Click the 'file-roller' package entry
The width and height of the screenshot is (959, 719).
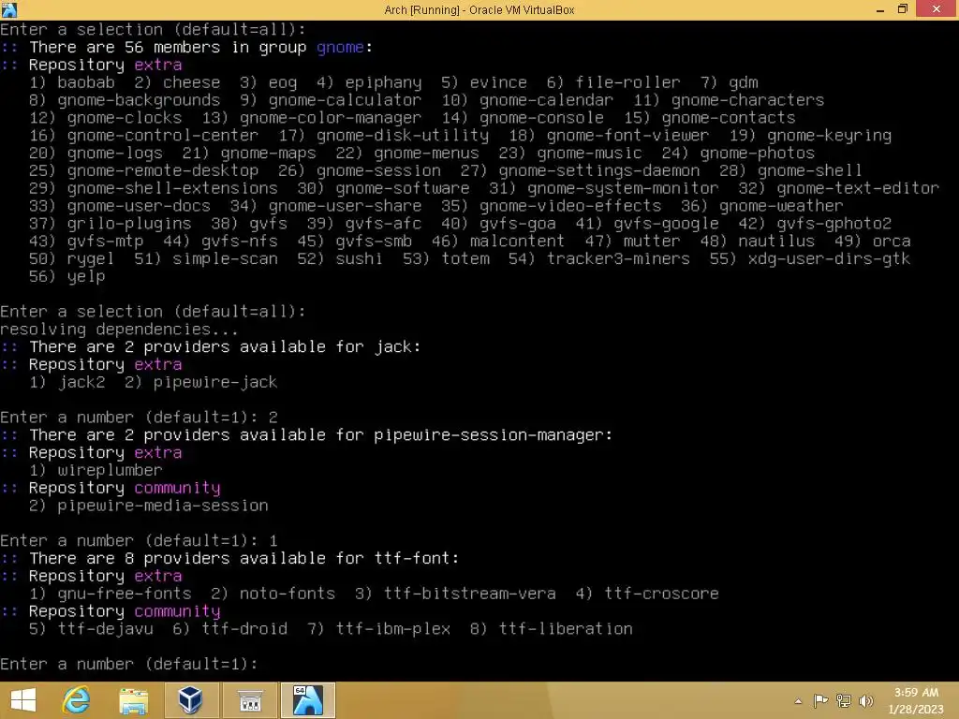(627, 82)
